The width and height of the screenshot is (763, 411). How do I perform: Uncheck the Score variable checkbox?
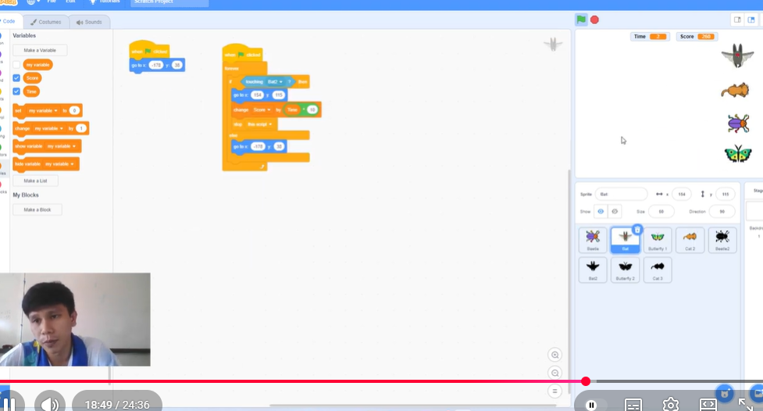(16, 78)
